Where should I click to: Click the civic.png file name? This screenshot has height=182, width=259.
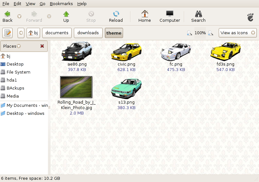pos(127,64)
